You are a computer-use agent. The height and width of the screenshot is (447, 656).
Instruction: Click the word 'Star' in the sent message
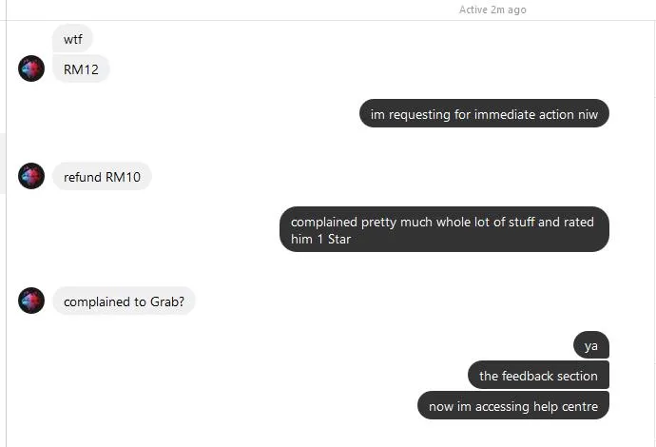click(x=337, y=239)
